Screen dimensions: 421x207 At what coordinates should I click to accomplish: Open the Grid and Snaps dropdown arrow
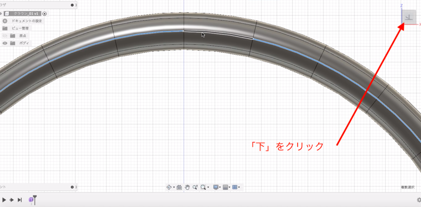coord(229,188)
